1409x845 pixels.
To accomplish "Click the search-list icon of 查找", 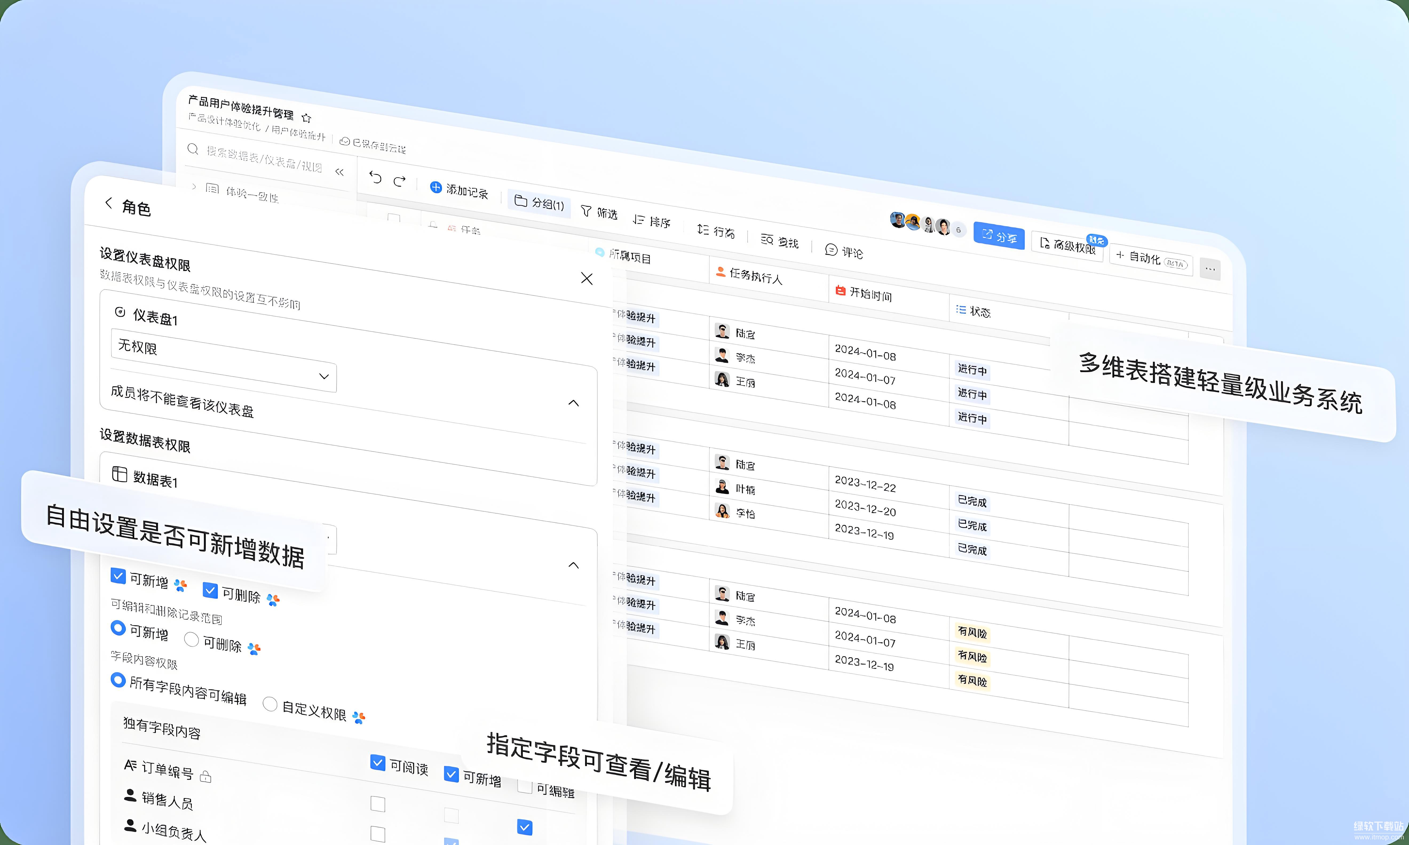I will point(767,239).
